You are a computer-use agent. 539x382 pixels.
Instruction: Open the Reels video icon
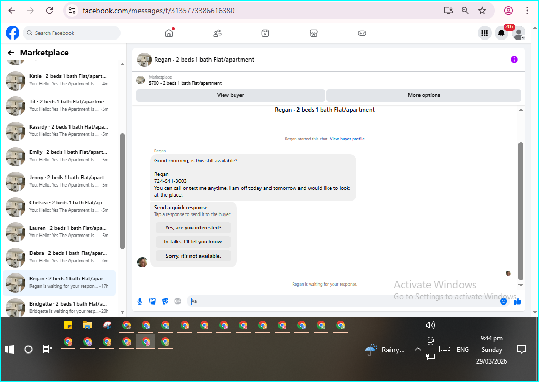(265, 33)
